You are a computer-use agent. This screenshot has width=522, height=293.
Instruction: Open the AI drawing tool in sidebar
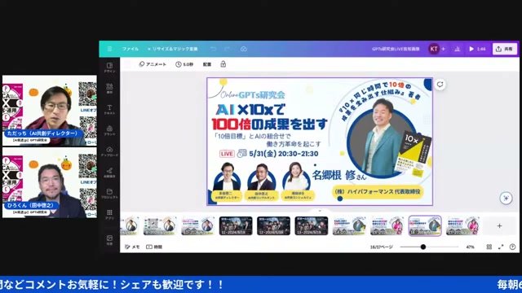tap(109, 173)
